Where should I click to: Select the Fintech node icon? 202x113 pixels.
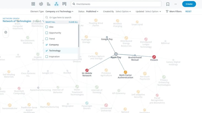[x=154, y=57]
